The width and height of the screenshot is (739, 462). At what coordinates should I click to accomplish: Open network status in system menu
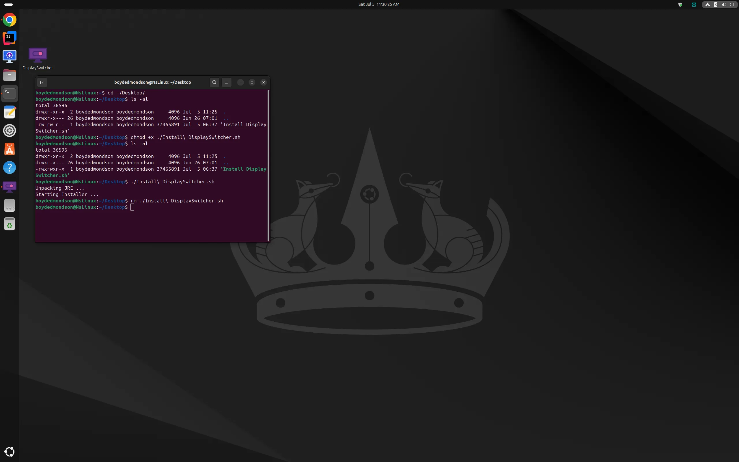click(708, 5)
